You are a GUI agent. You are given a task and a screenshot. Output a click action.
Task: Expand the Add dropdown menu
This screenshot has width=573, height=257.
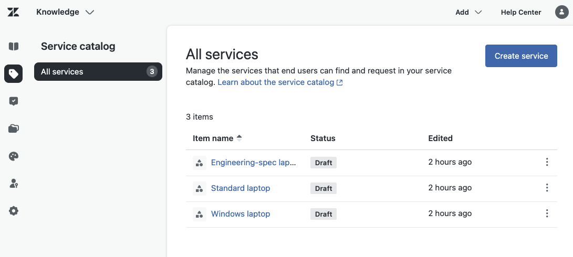click(x=468, y=12)
